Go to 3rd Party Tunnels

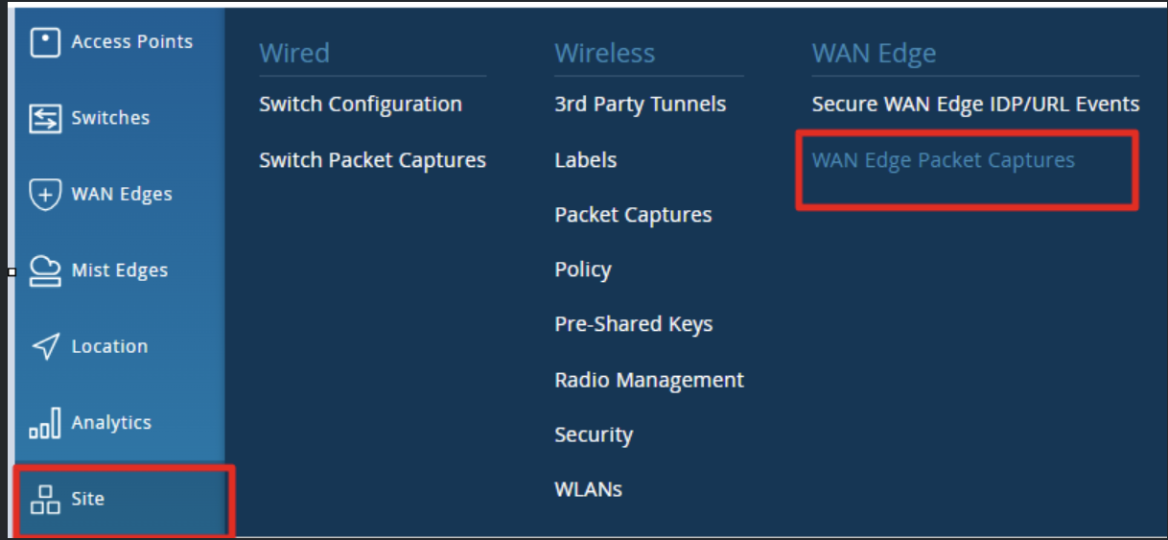pos(640,105)
